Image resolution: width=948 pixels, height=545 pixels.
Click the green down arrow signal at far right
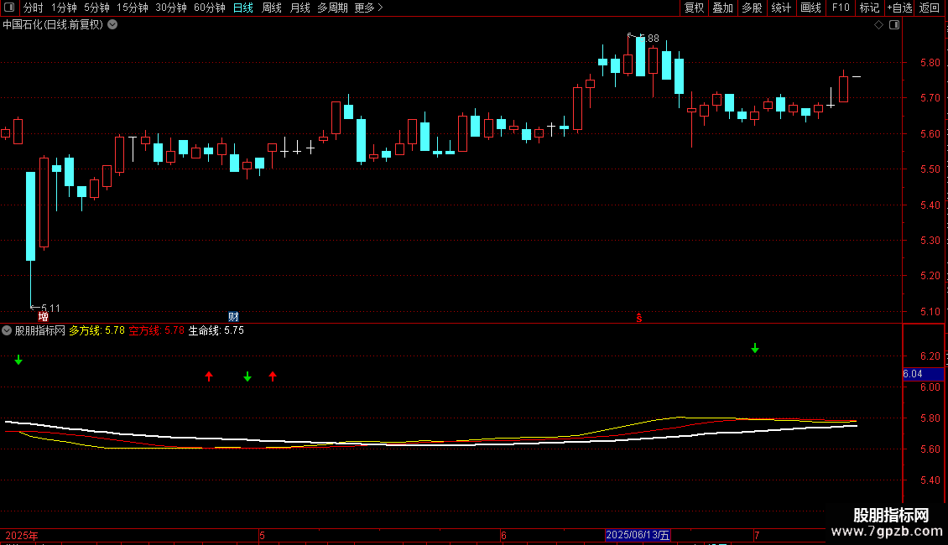pyautogui.click(x=755, y=348)
